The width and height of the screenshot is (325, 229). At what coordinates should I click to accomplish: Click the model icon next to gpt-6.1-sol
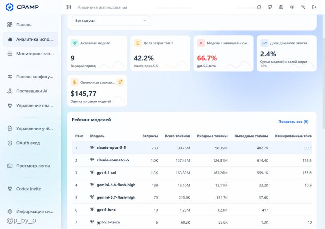pos(92,172)
